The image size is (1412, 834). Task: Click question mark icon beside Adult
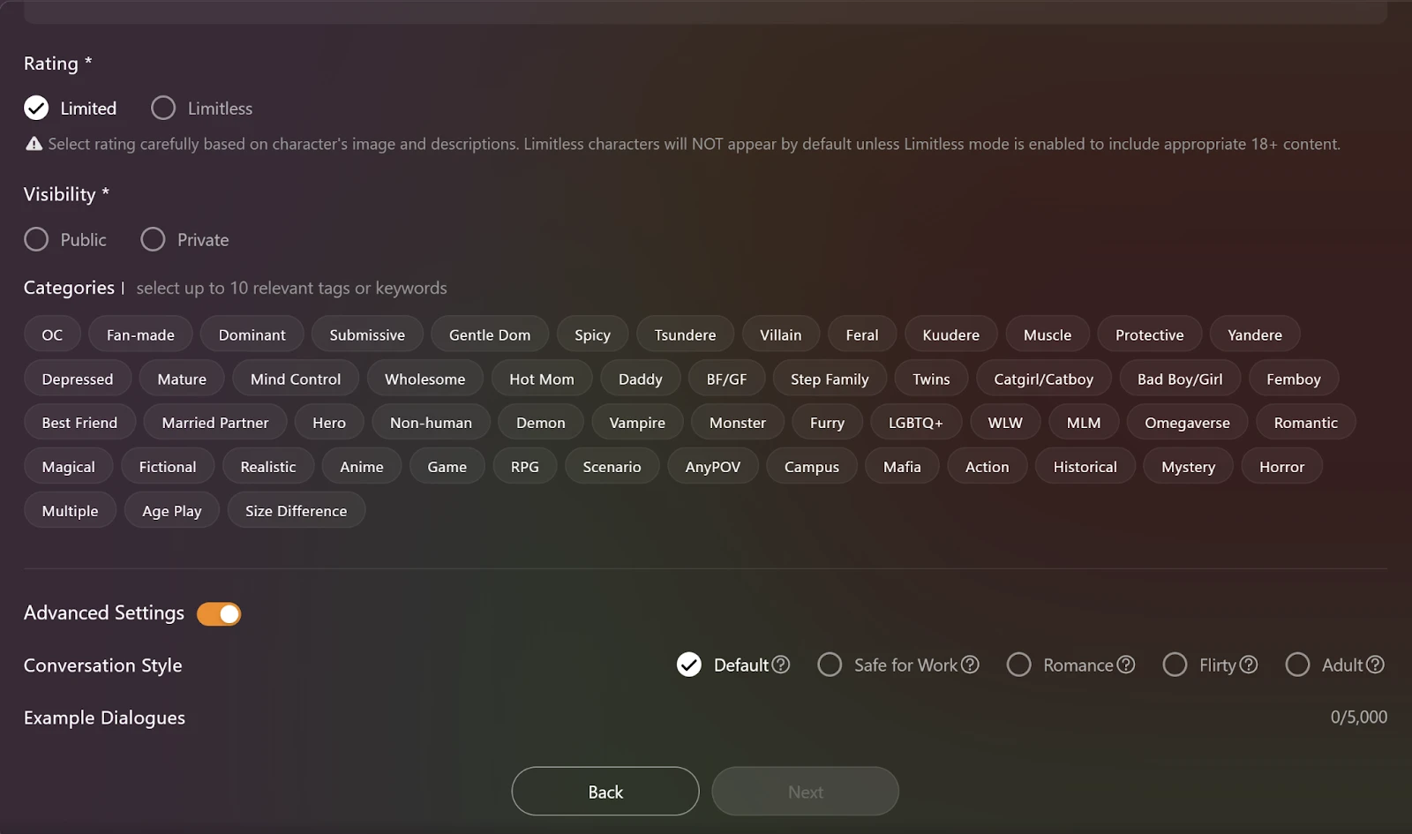1376,665
